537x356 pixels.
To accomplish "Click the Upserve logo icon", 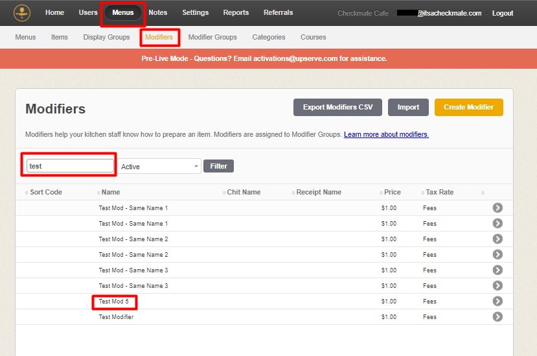I will tap(22, 12).
